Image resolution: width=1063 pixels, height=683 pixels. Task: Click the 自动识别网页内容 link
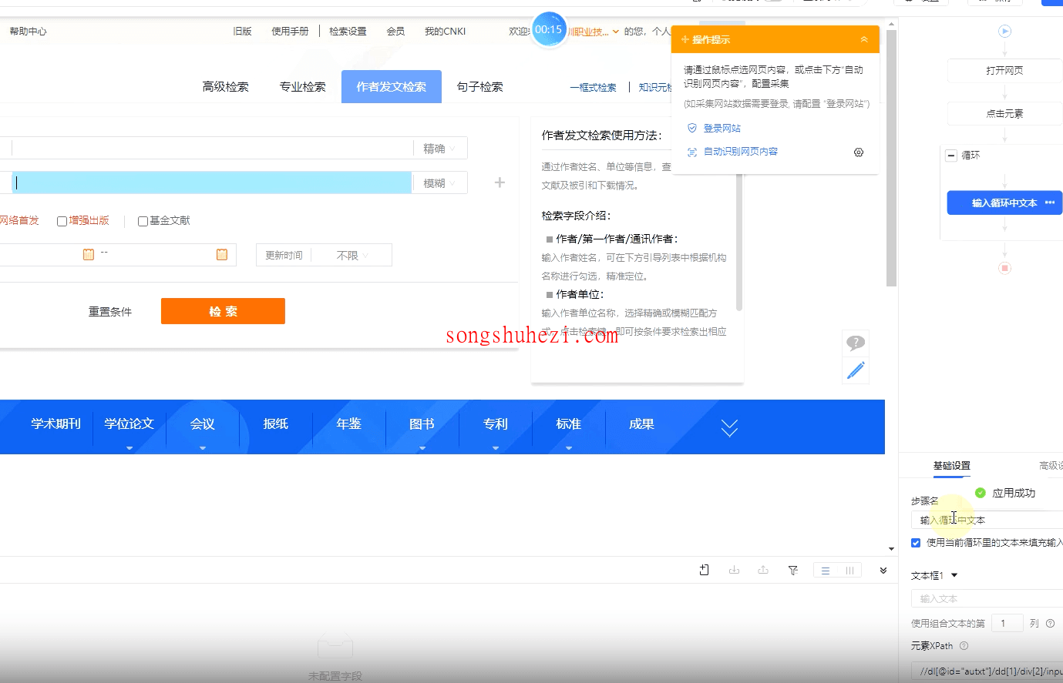coord(741,152)
